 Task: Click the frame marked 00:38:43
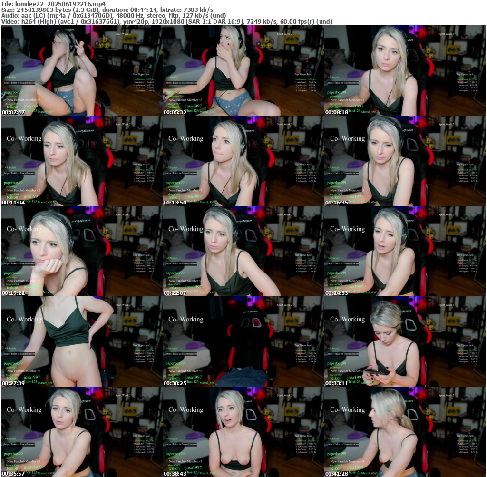(x=243, y=432)
